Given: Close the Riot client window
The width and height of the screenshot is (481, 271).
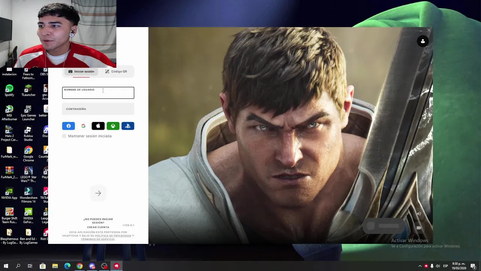Looking at the screenshot, I should (429, 30).
